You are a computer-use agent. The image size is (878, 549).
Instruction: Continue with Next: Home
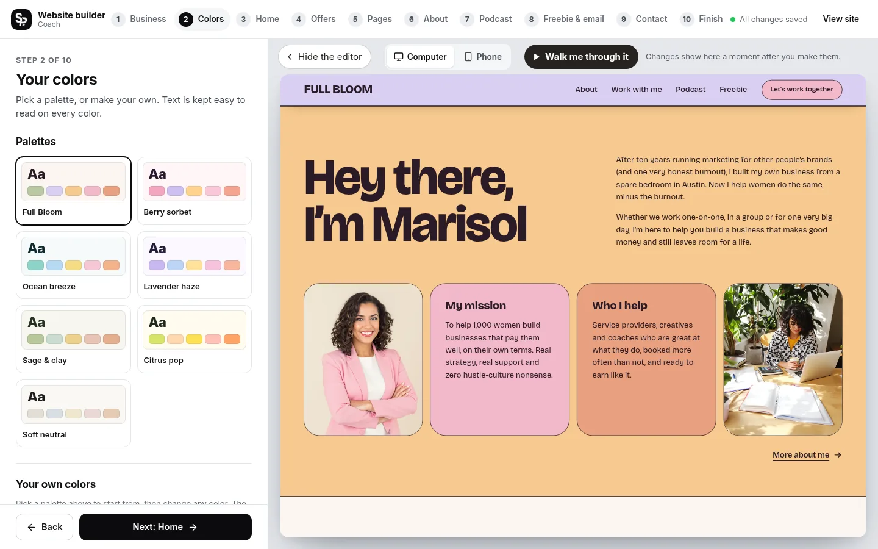pyautogui.click(x=165, y=527)
